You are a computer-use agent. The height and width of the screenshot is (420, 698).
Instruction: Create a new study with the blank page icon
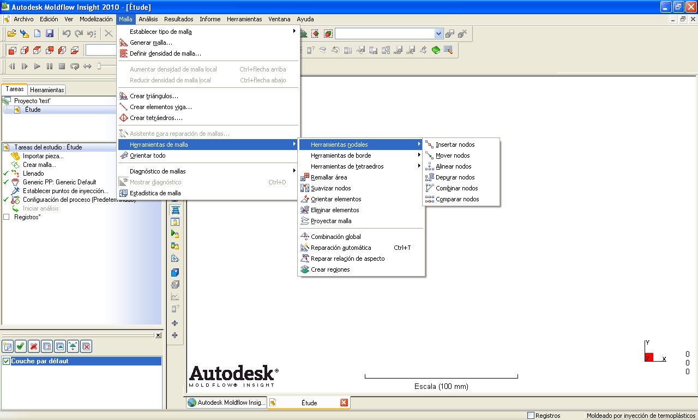[x=37, y=34]
